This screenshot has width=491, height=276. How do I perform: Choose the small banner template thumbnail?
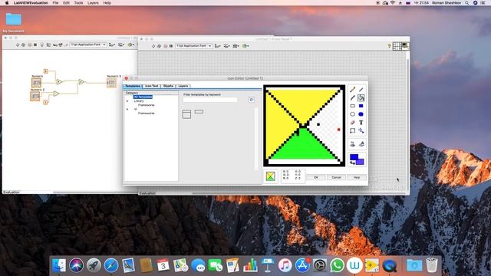coord(199,111)
